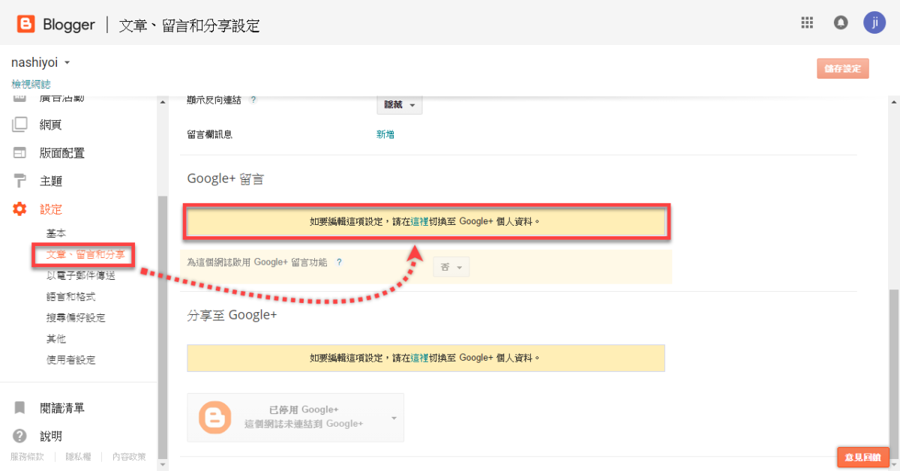Click 這裡 link in Google+ 留言 notice
900x471 pixels.
pyautogui.click(x=419, y=222)
